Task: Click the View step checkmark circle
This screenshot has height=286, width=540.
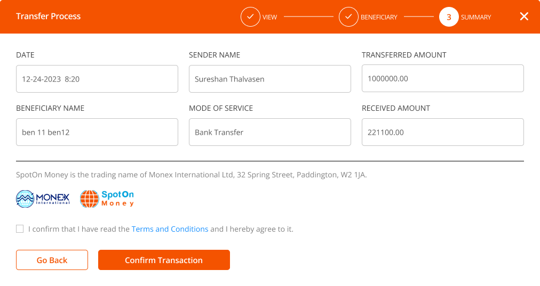Action: click(250, 17)
